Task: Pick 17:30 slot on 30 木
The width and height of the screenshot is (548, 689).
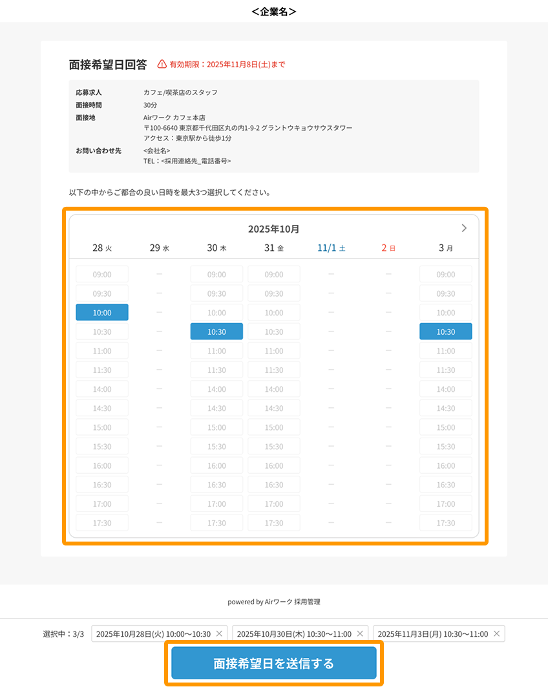Action: point(216,523)
